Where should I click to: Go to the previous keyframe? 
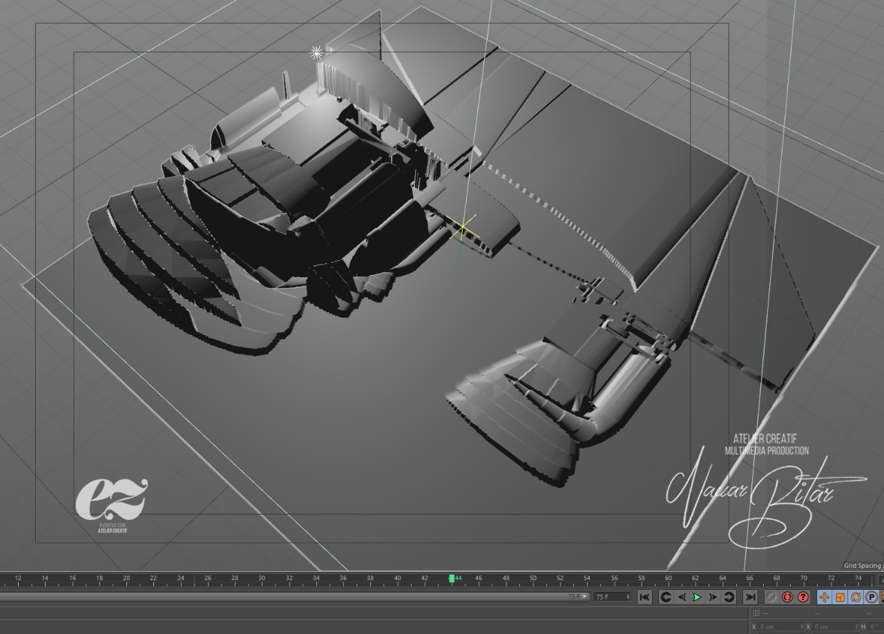665,597
